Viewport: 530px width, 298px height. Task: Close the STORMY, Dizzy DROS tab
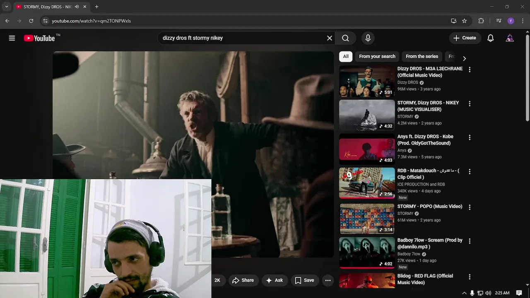pos(85,7)
